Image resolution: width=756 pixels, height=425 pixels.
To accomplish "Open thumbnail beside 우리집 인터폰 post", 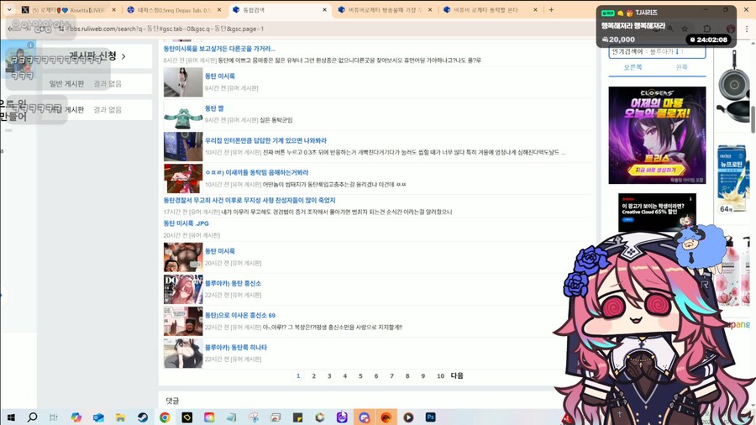I will [x=183, y=146].
